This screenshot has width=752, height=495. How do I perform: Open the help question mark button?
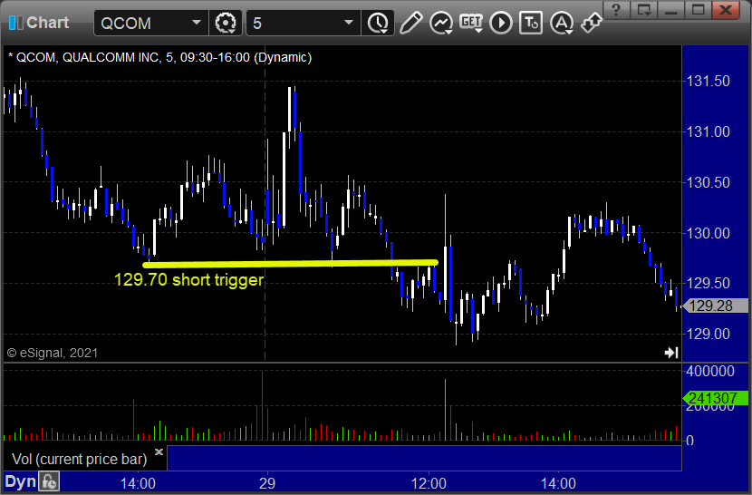[x=616, y=10]
